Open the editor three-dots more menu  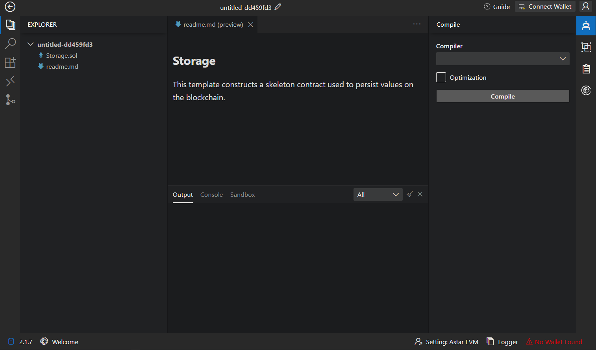pyautogui.click(x=417, y=24)
